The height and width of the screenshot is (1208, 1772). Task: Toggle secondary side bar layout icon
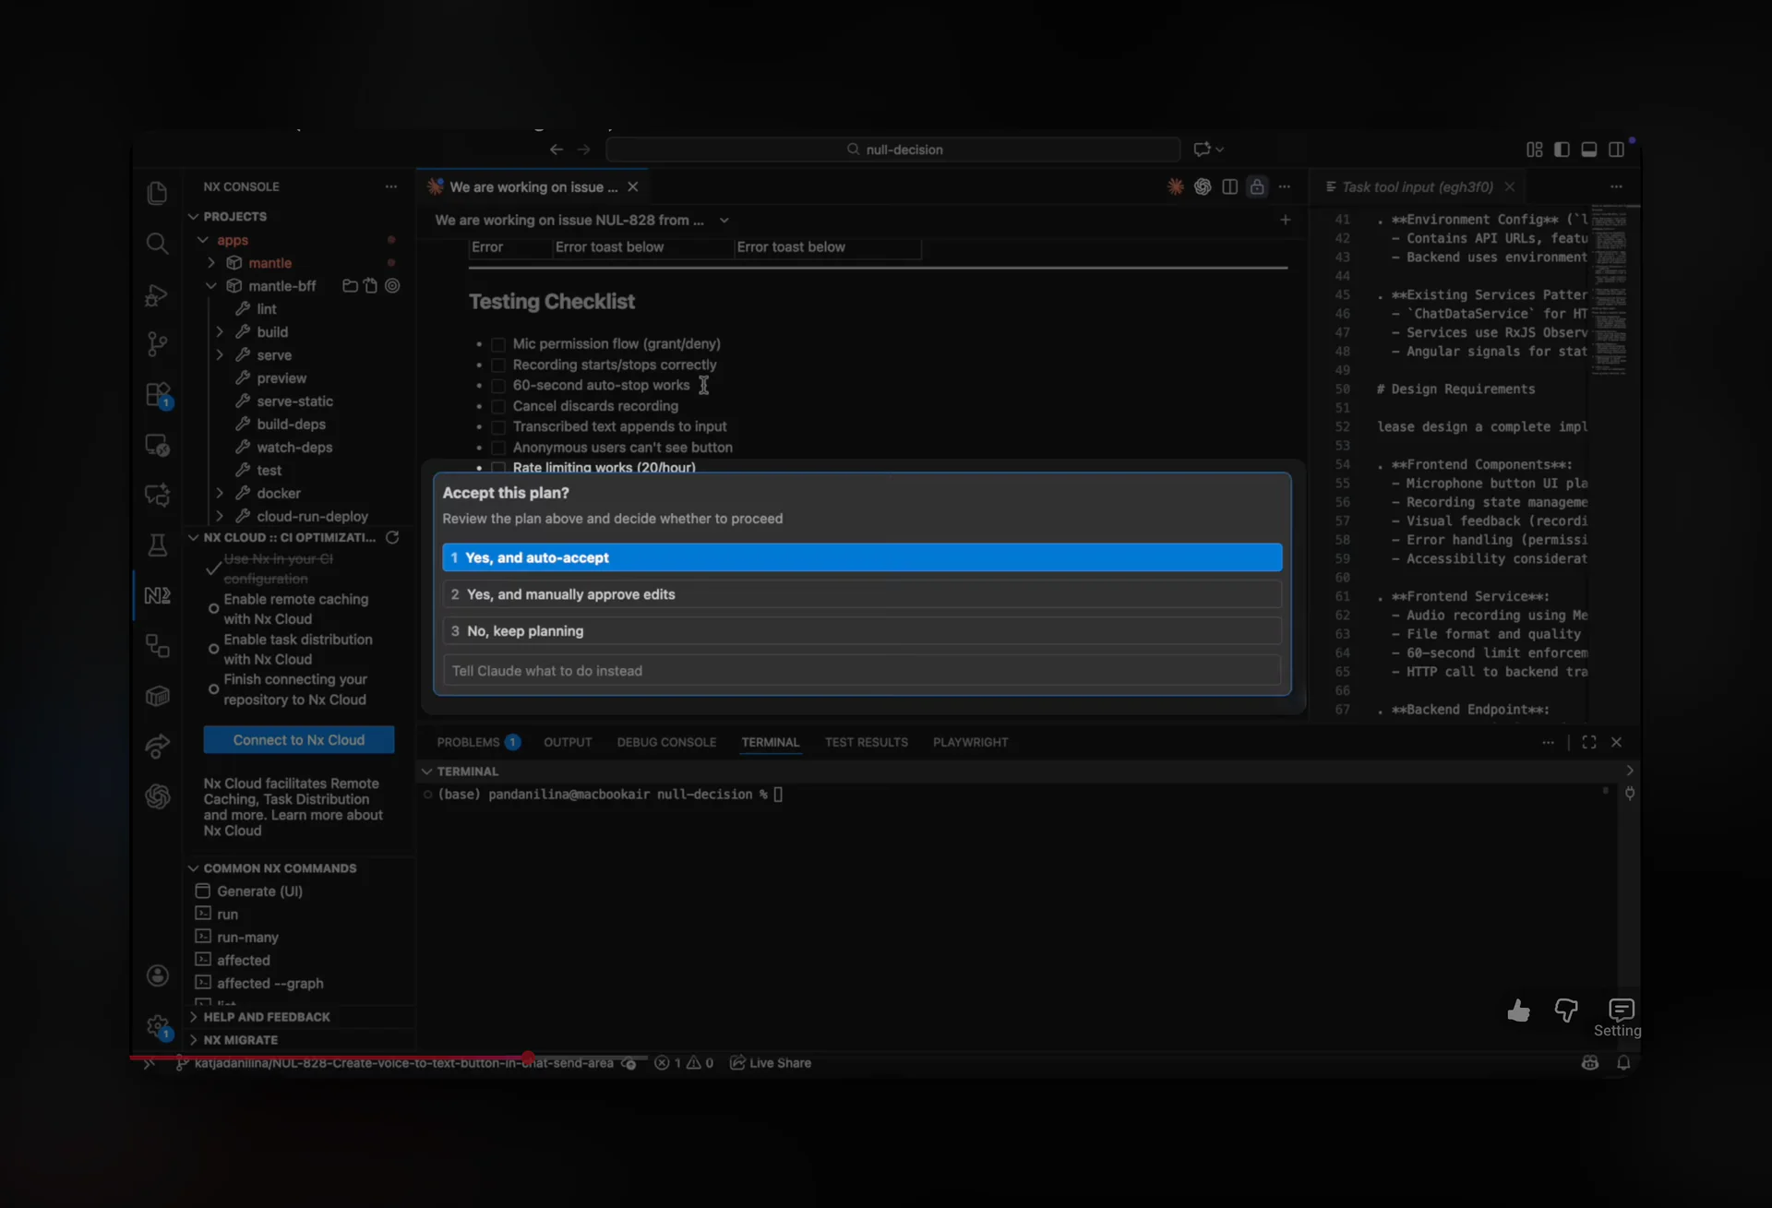(x=1616, y=150)
